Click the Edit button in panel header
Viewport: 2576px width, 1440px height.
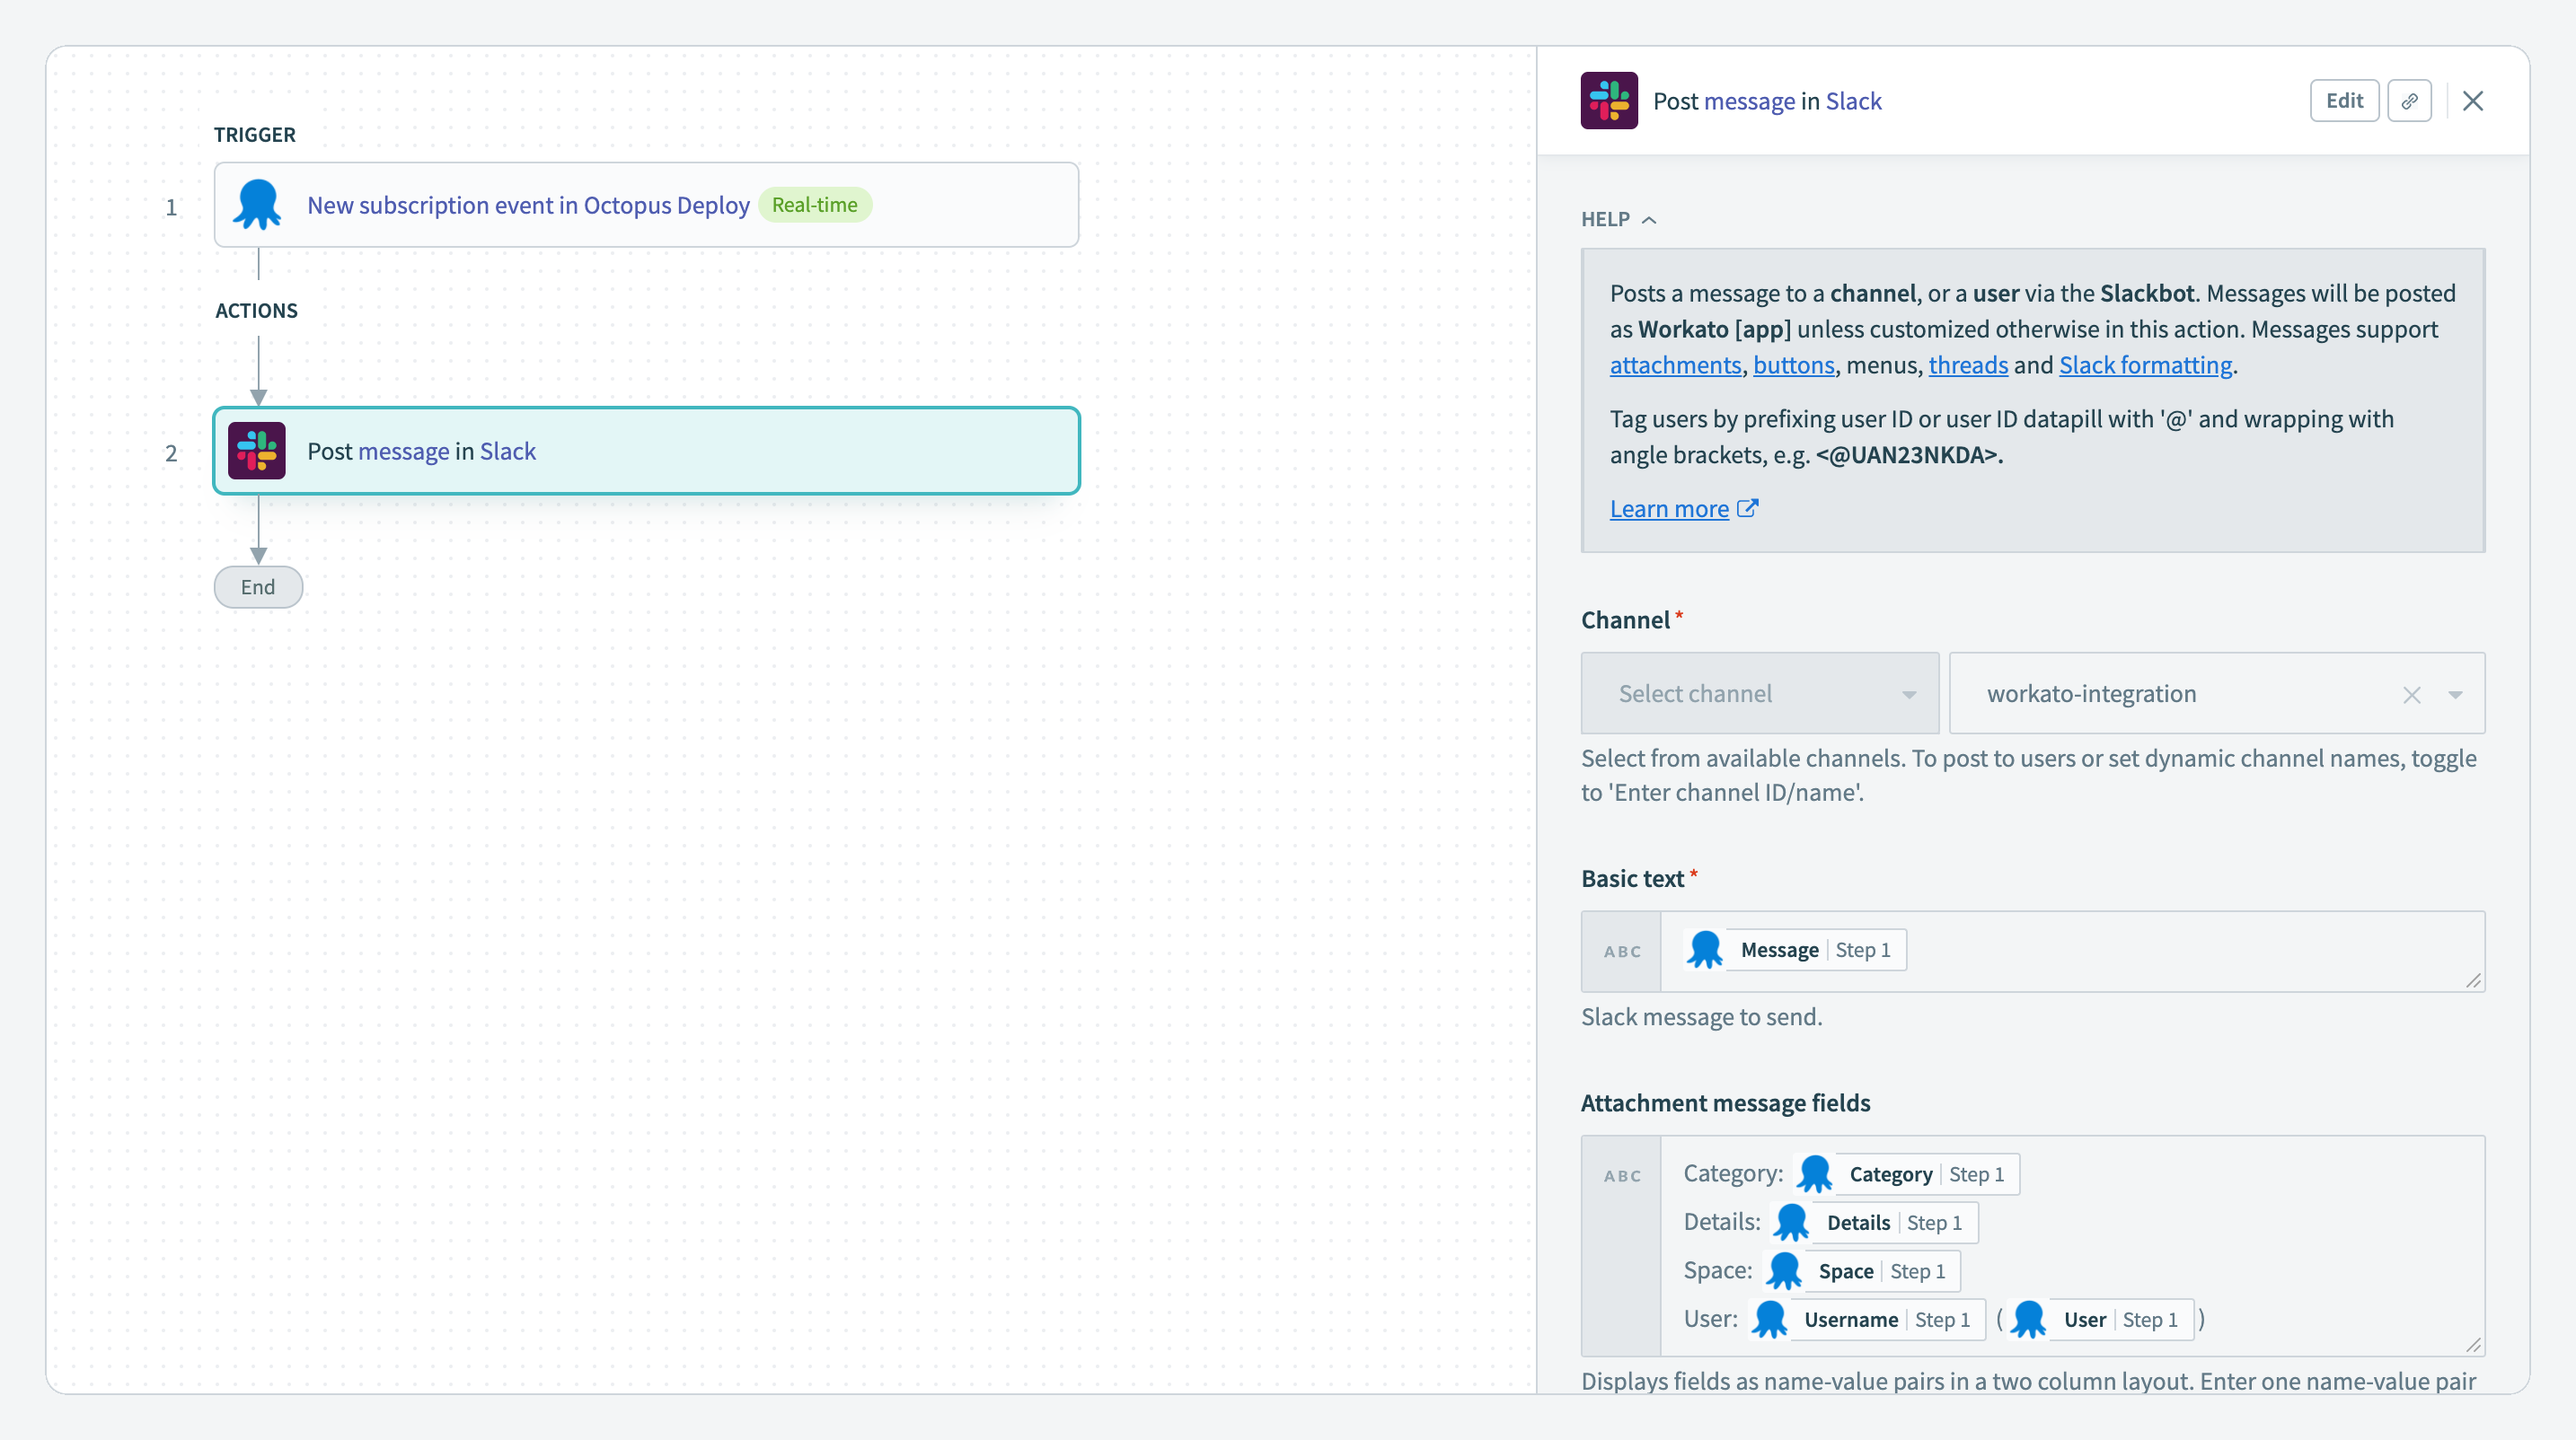tap(2343, 101)
